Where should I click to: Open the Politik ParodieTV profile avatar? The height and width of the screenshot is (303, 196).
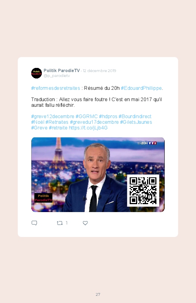click(x=37, y=73)
